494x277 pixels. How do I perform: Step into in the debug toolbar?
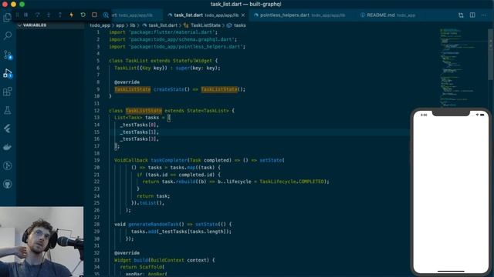[49, 15]
